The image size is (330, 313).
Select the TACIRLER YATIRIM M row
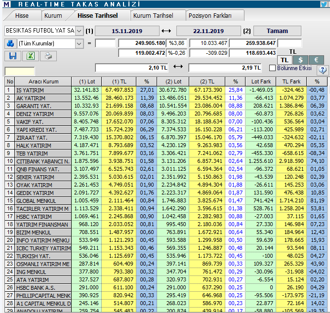[x=166, y=209]
